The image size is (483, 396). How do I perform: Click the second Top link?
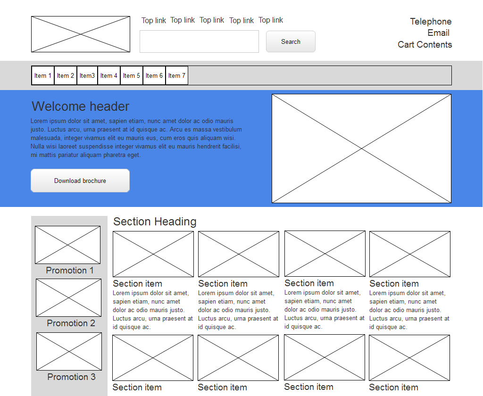coord(183,20)
